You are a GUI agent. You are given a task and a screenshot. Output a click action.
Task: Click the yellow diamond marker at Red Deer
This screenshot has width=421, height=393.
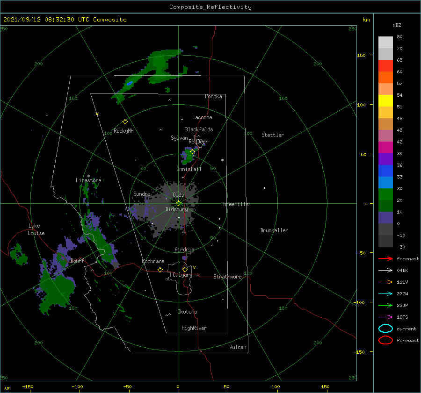click(x=192, y=152)
